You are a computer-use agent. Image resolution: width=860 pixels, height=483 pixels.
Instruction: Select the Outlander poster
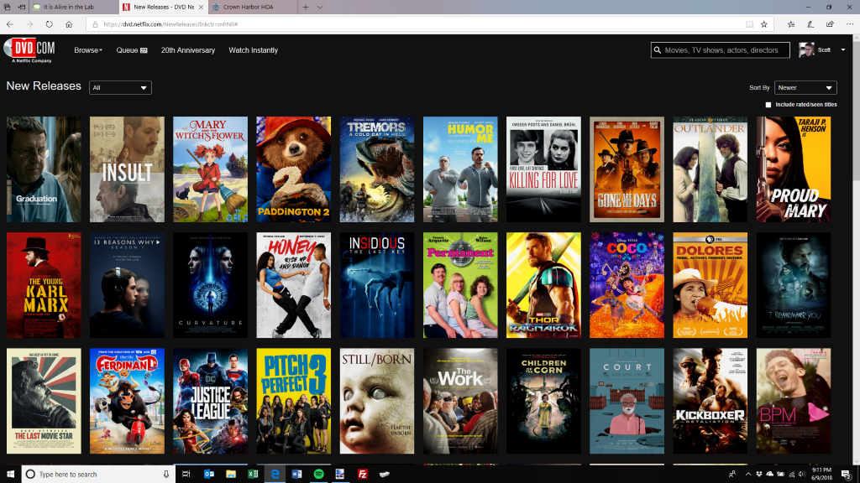click(x=711, y=169)
